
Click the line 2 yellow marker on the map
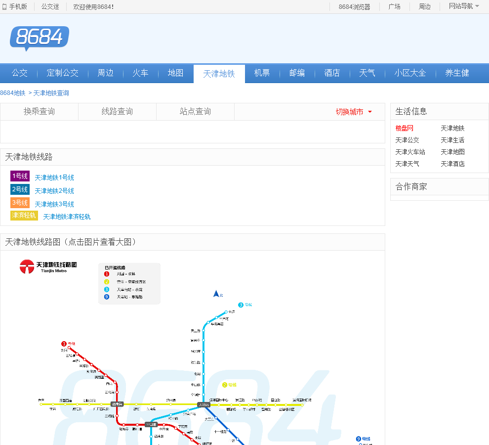pyautogui.click(x=225, y=385)
